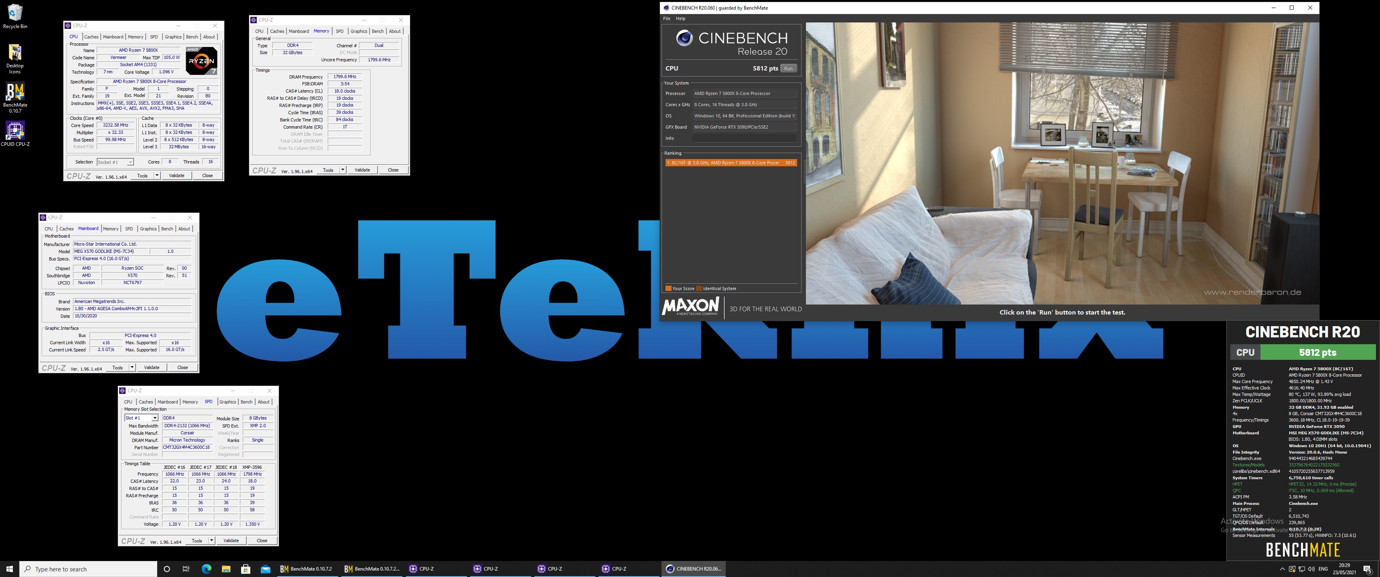Click Cinebench logo sphere icon

(684, 38)
